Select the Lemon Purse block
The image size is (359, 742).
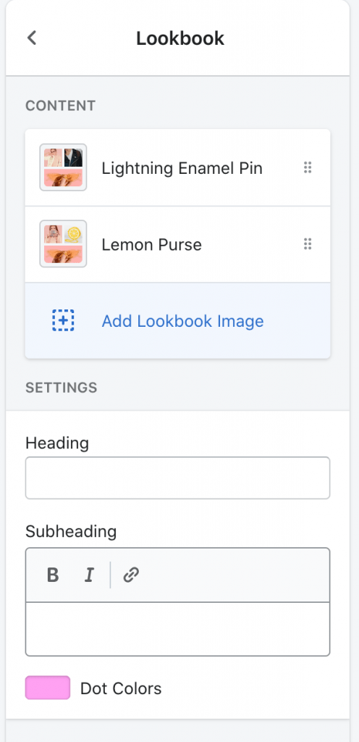177,244
